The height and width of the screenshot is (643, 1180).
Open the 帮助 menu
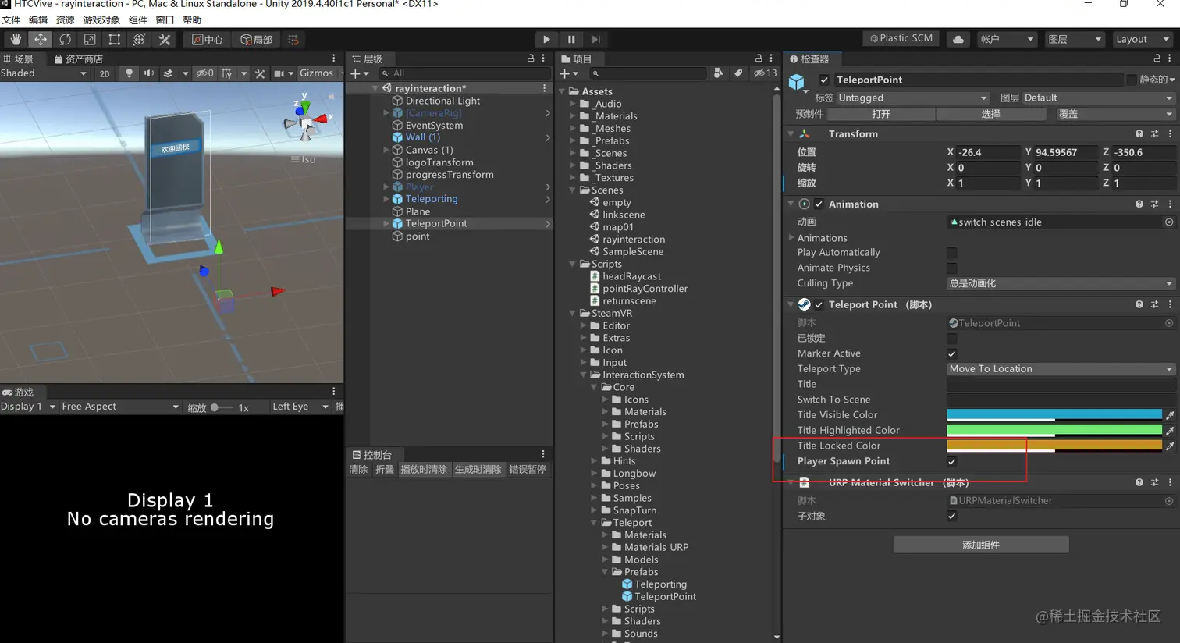click(192, 20)
